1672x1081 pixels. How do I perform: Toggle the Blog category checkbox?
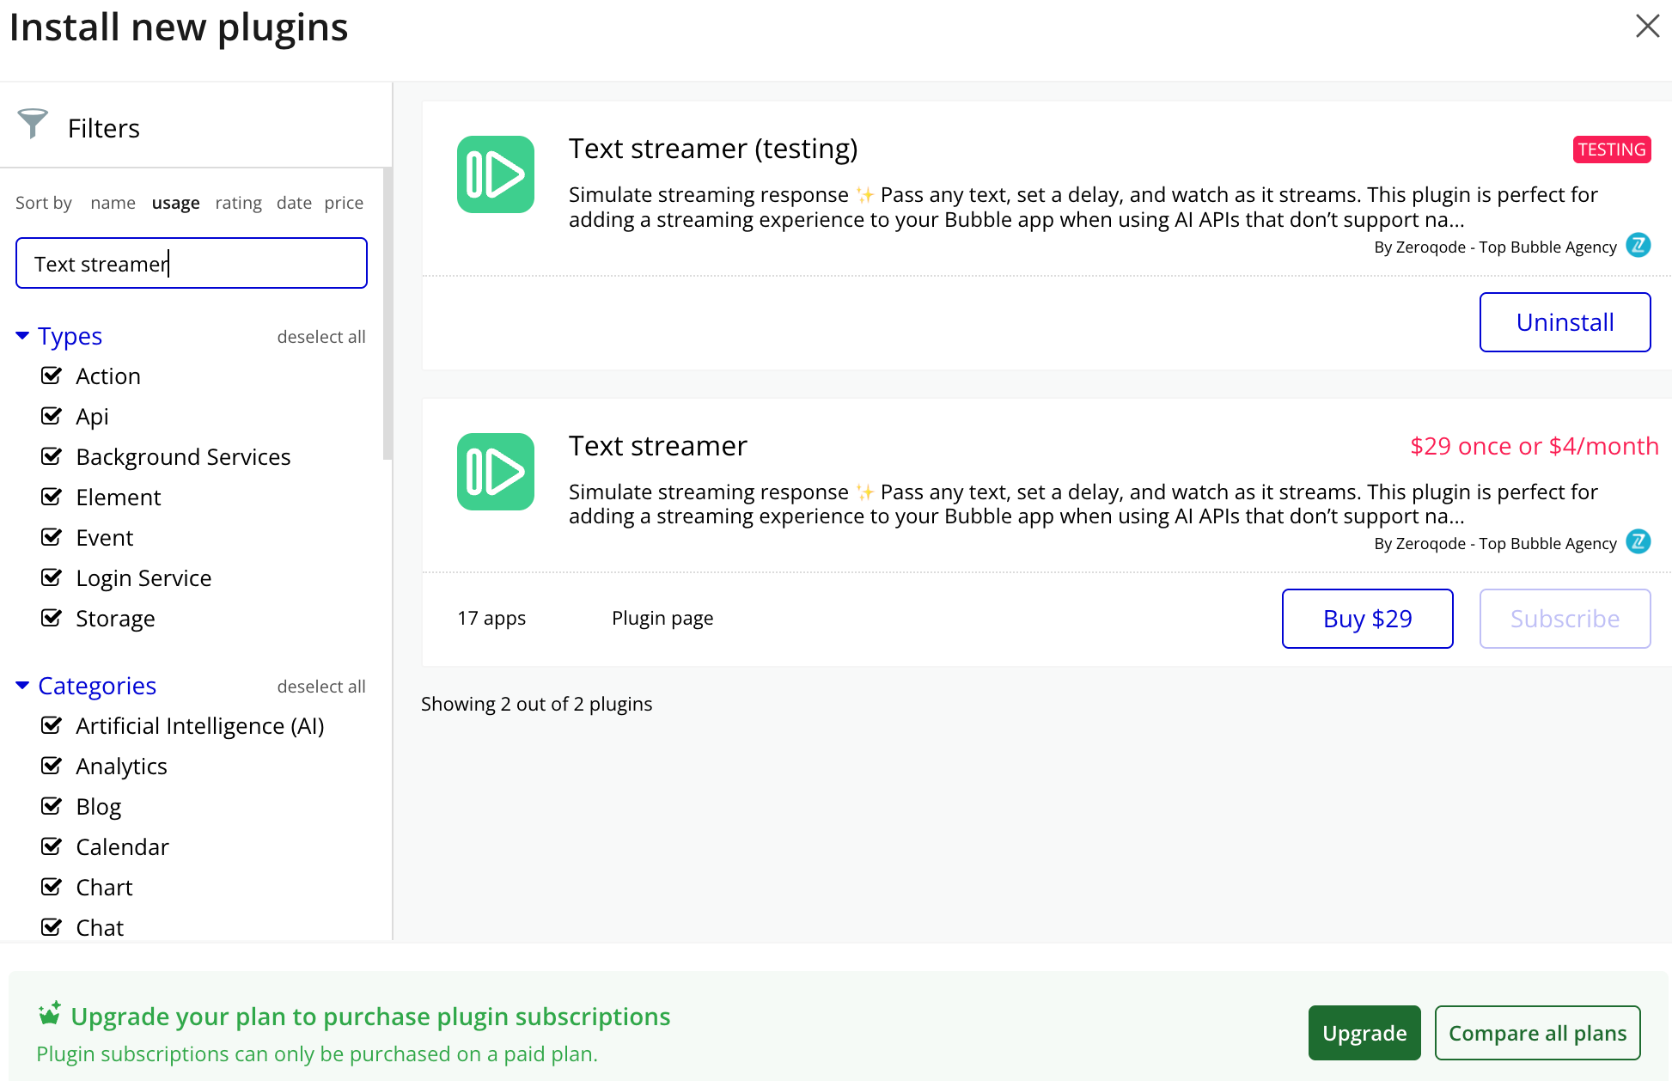click(52, 806)
